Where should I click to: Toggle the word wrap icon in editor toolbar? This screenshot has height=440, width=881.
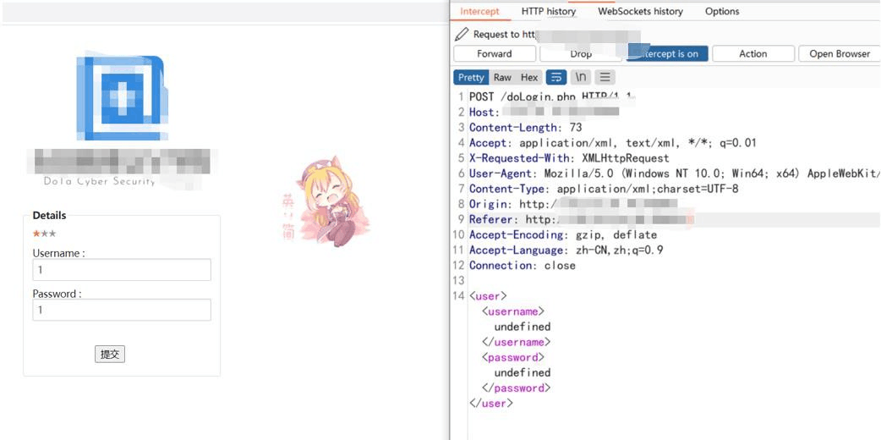pos(555,77)
